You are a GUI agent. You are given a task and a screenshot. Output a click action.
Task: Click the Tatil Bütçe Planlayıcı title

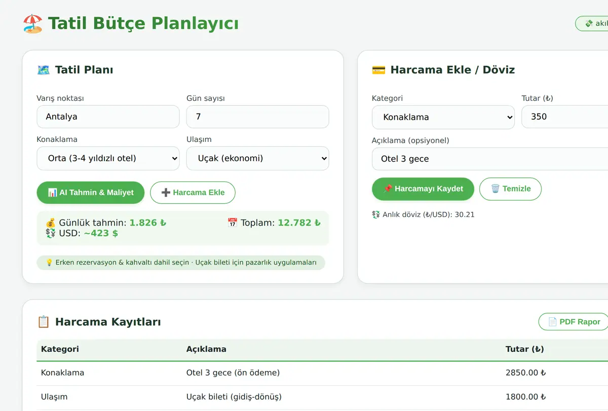pyautogui.click(x=143, y=23)
